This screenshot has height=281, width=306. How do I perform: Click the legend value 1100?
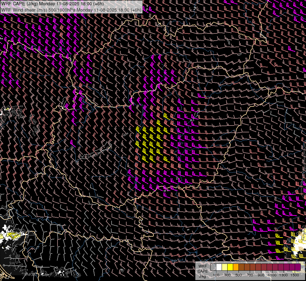pyautogui.click(x=272, y=275)
